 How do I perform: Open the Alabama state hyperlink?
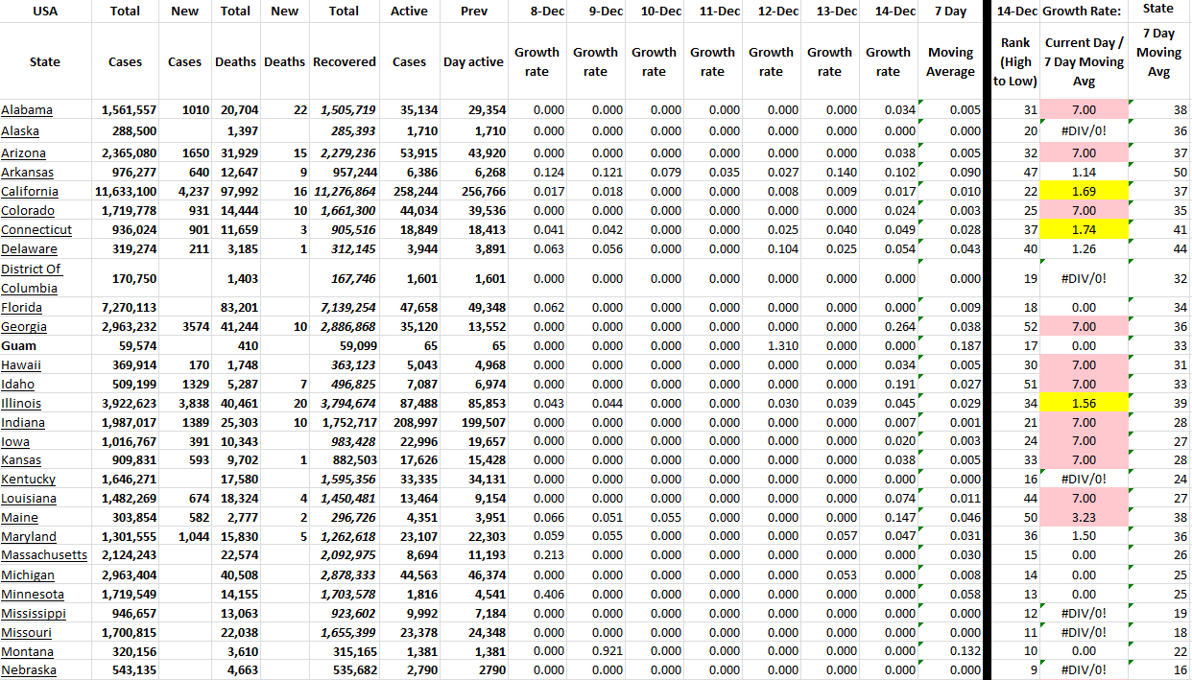point(27,109)
